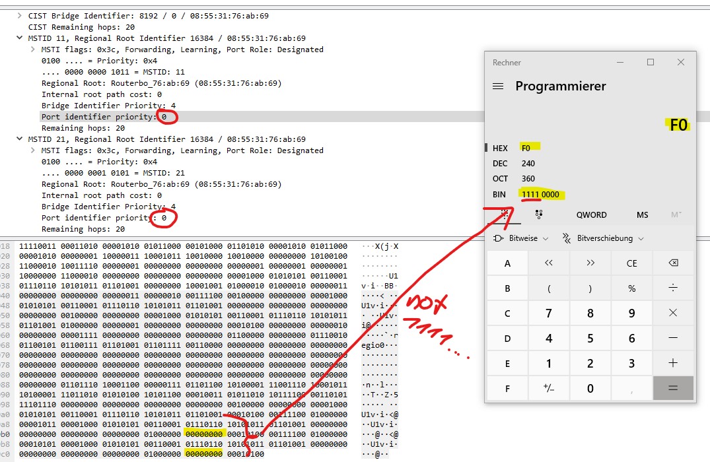Viewport: 710px width, 462px height.
Task: Click the MS memory store button
Action: pyautogui.click(x=642, y=215)
